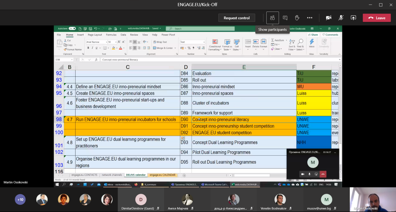The height and width of the screenshot is (212, 396).
Task: Click the add new sheet plus icon
Action: 184,175
